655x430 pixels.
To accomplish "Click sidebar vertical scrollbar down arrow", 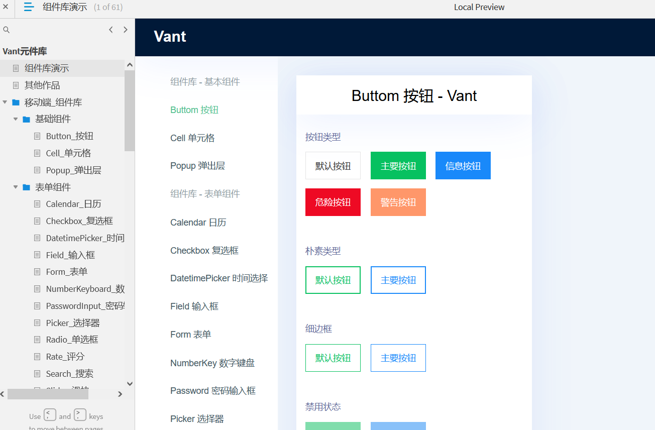I will pyautogui.click(x=130, y=384).
